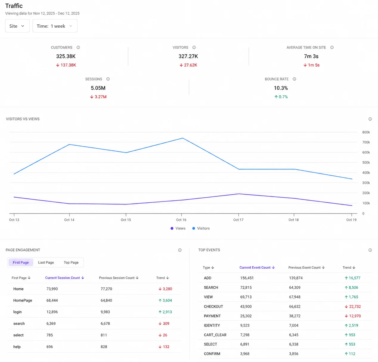The height and width of the screenshot is (362, 378).
Task: Click the Oct 17 axis marker
Action: 238,220
